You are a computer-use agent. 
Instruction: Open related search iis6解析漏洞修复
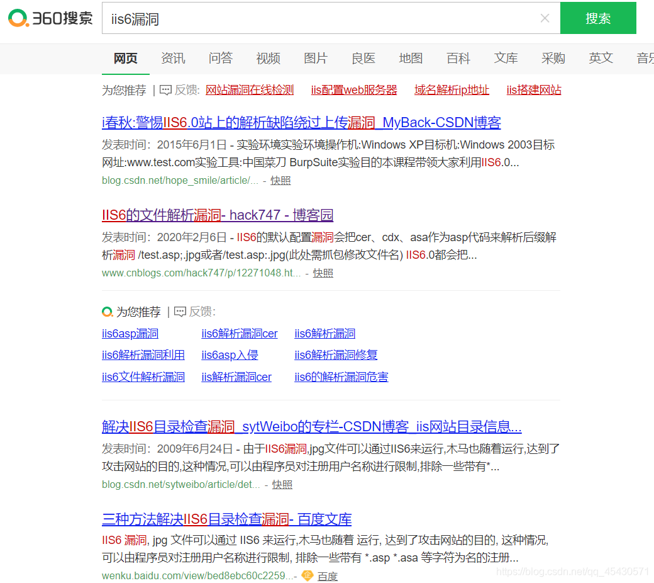pyautogui.click(x=336, y=355)
